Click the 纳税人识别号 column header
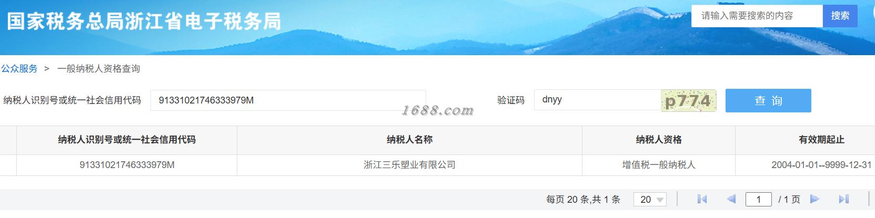The image size is (875, 218). click(x=127, y=140)
